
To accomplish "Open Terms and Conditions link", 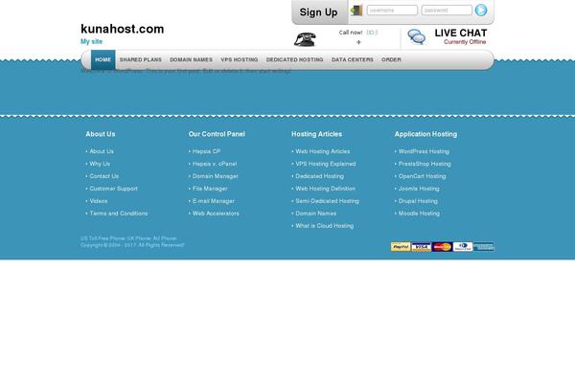I will 119,214.
